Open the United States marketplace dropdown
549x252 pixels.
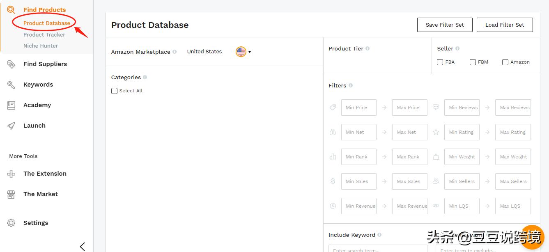point(243,52)
